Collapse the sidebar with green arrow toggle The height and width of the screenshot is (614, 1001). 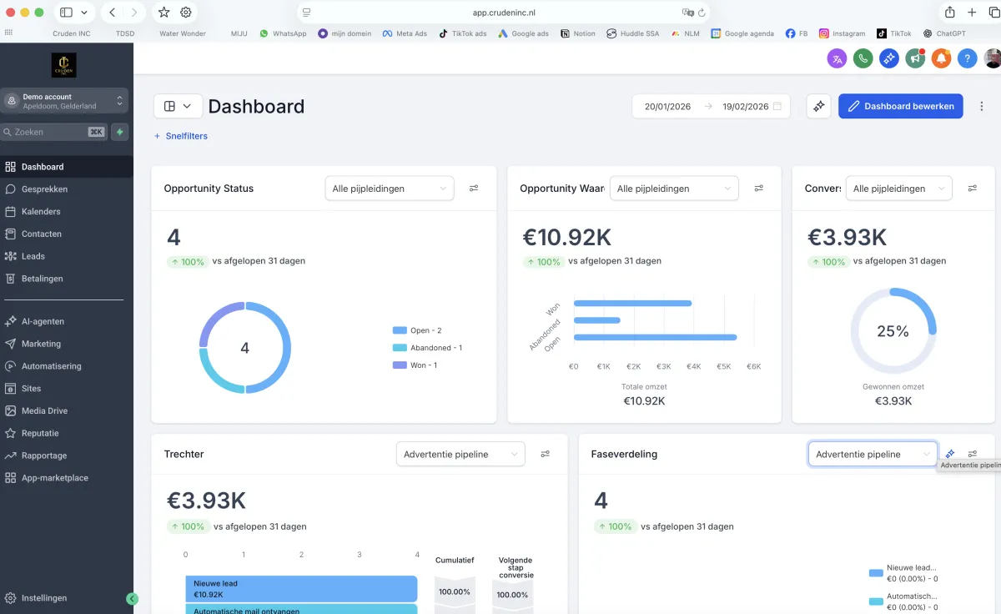pyautogui.click(x=132, y=598)
